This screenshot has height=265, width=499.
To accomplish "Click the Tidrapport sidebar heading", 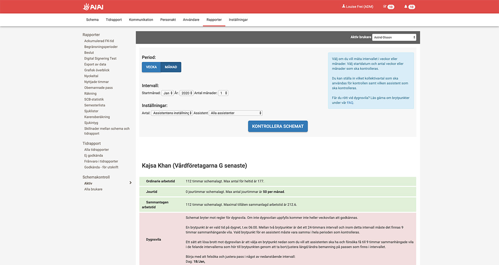I will (x=91, y=143).
